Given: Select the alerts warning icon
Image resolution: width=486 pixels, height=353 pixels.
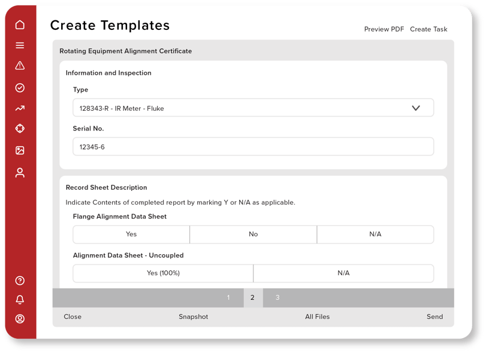Looking at the screenshot, I should point(19,66).
